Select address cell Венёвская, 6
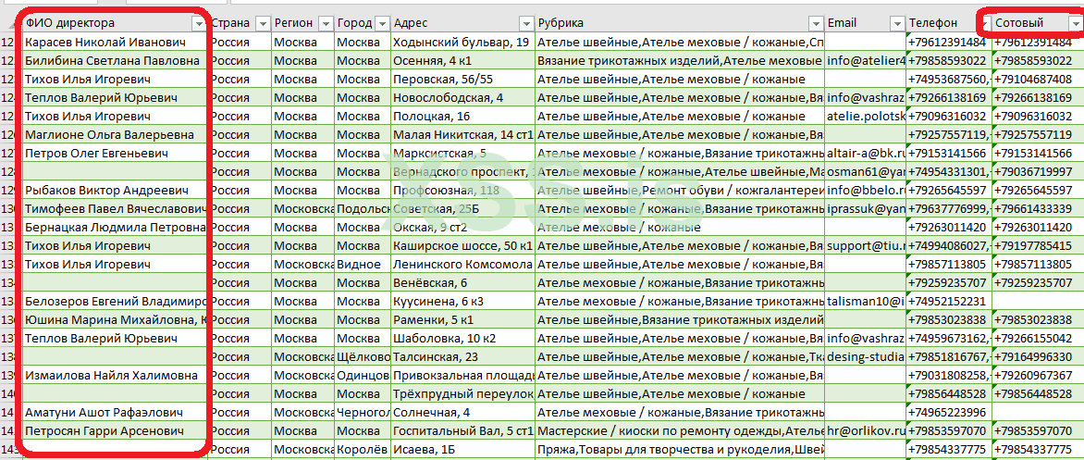 [462, 282]
